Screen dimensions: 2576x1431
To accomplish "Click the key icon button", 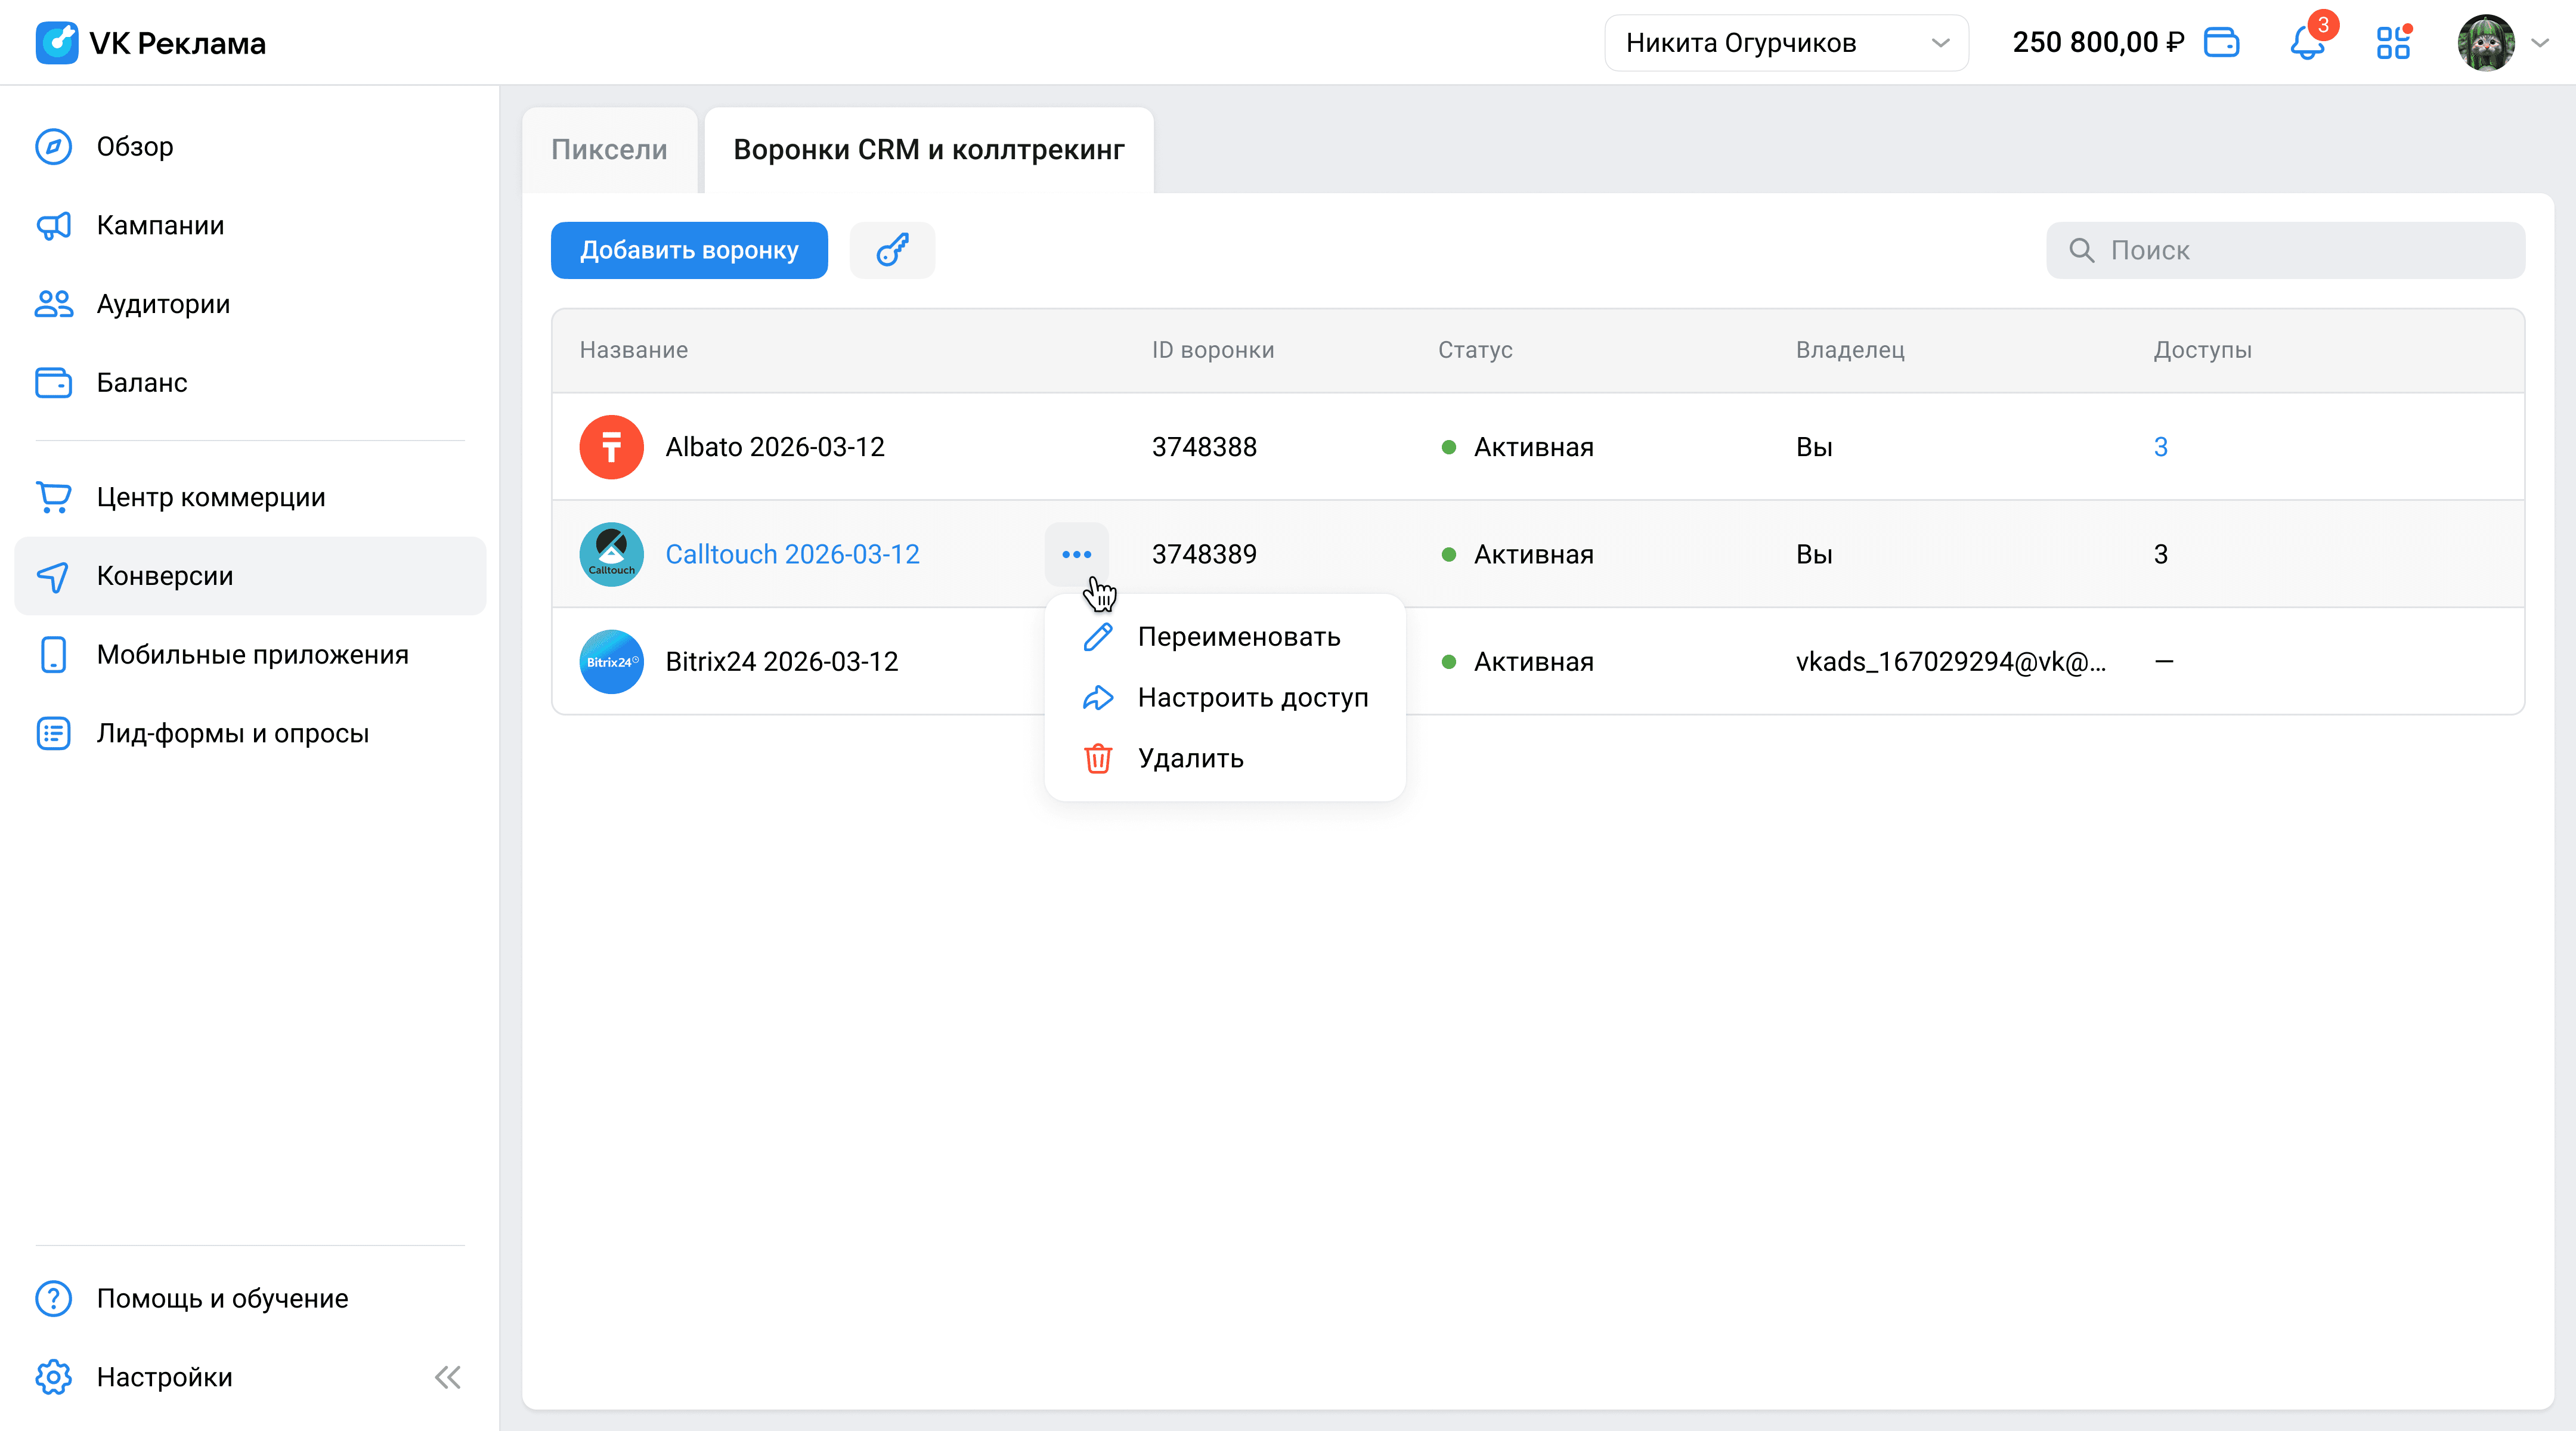I will click(892, 250).
